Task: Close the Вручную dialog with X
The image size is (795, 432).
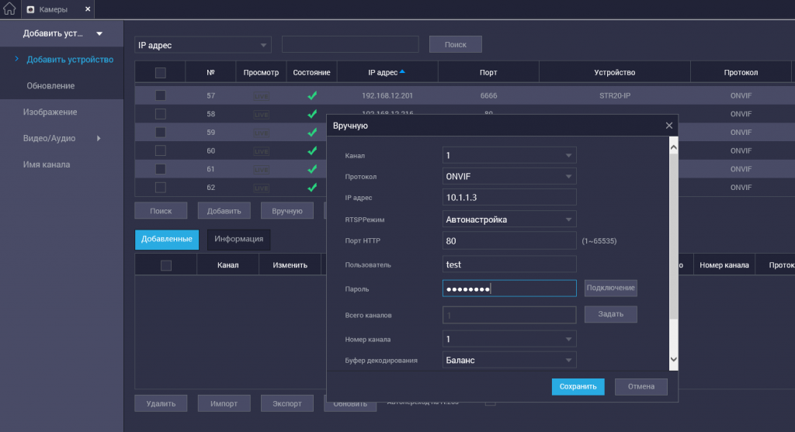Action: [669, 125]
